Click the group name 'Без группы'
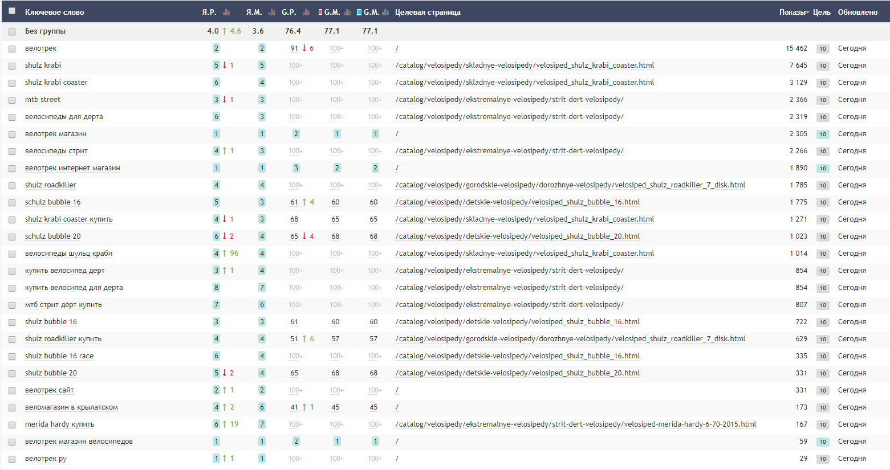 pos(45,31)
